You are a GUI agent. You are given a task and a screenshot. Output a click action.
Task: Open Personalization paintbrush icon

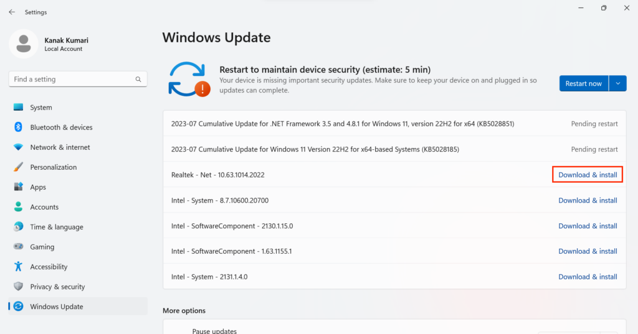click(18, 167)
